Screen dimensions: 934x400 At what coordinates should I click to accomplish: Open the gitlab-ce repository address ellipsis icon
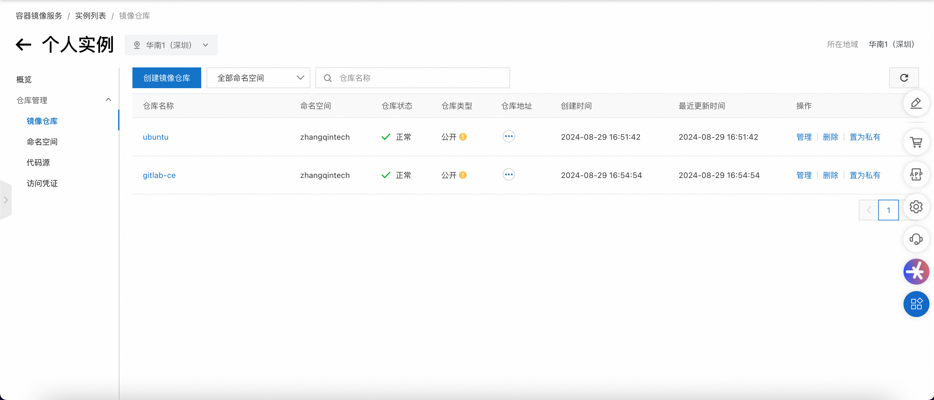click(x=508, y=175)
